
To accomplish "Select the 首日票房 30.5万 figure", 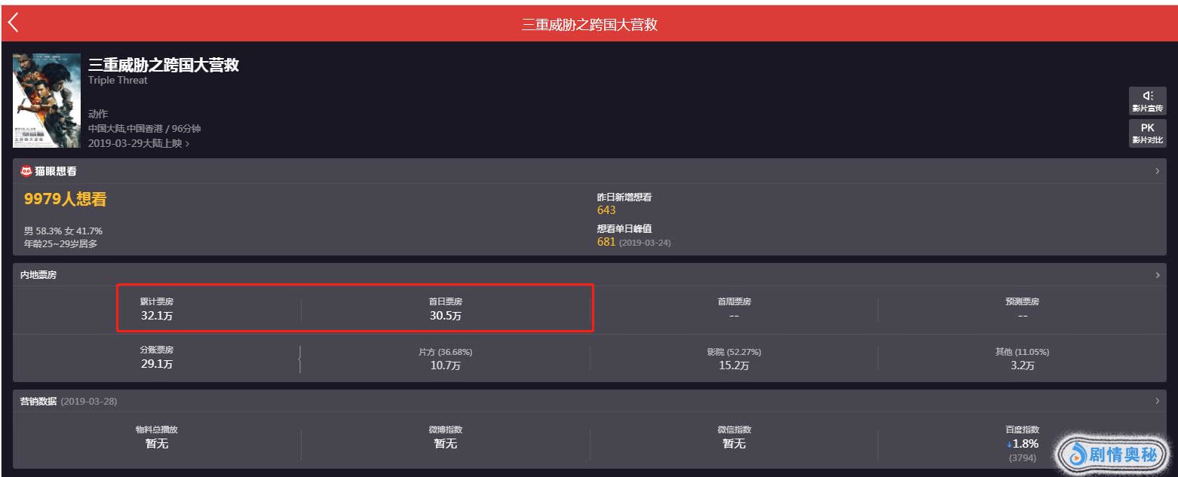I will [x=446, y=316].
